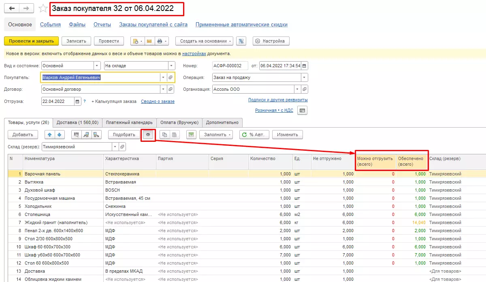The width and height of the screenshot is (486, 282).
Task: Expand the Склад (резерв) Тимирязевский dropdown
Action: click(115, 147)
